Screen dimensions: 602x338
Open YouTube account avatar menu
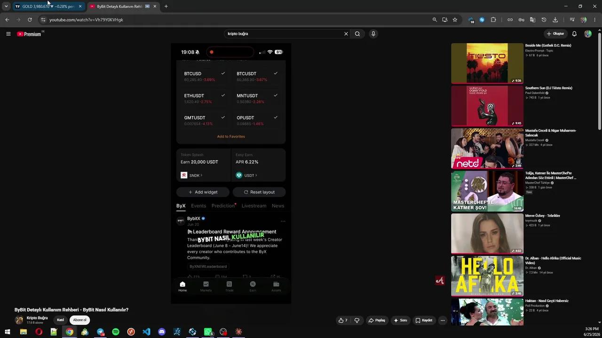[588, 34]
